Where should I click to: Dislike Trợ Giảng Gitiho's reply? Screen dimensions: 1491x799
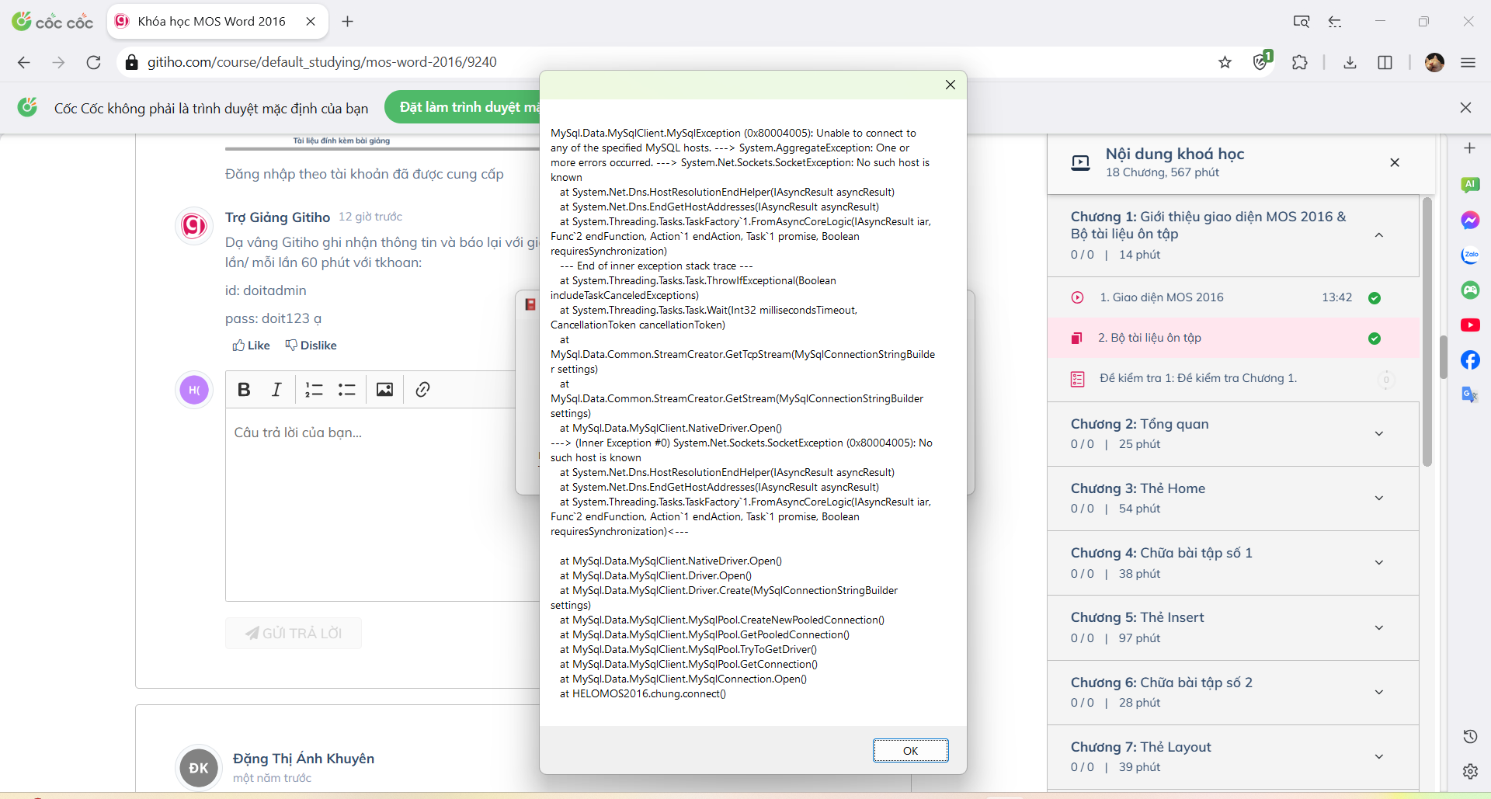tap(311, 346)
